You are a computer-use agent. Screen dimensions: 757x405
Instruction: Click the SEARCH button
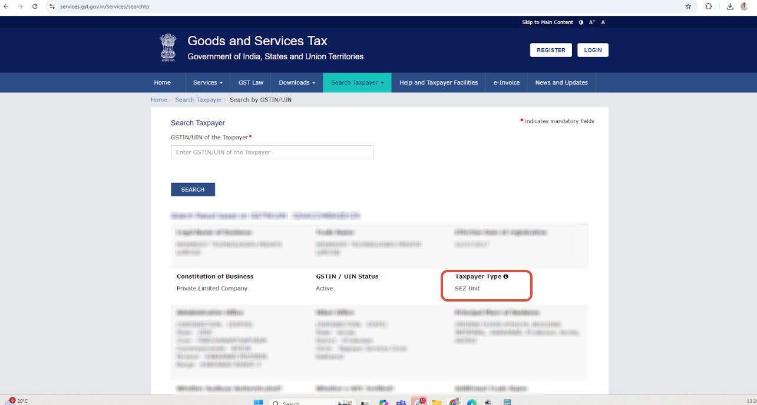click(x=193, y=189)
